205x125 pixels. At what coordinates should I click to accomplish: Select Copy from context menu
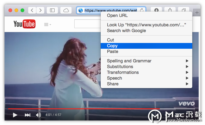146,46
